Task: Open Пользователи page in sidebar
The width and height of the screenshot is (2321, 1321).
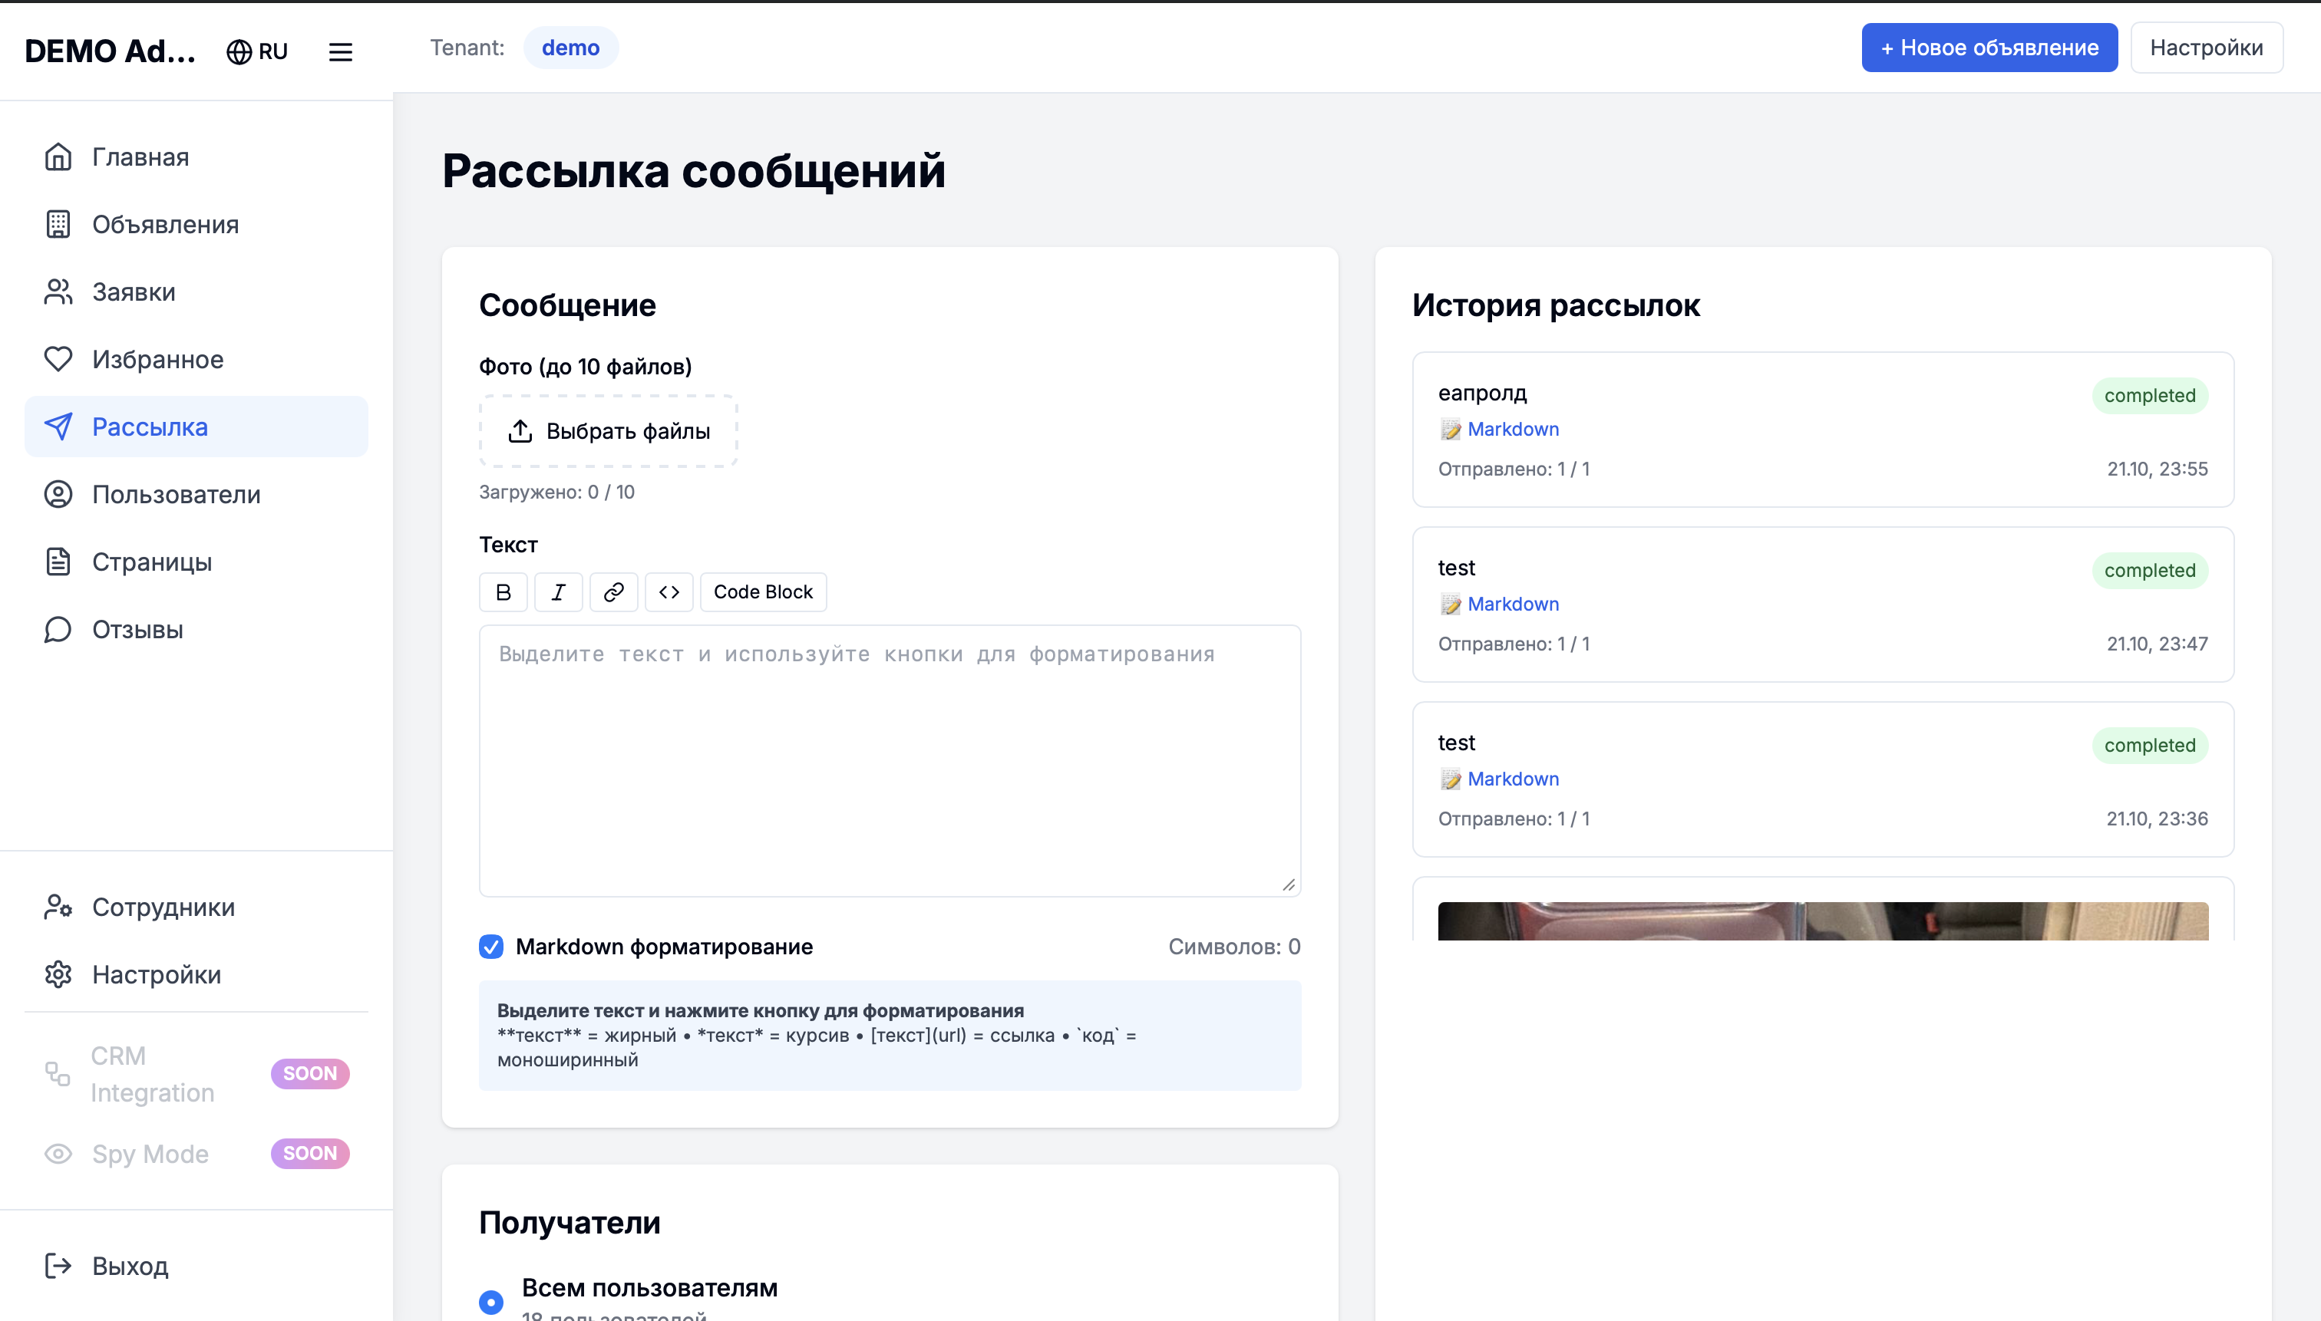Action: pos(176,495)
